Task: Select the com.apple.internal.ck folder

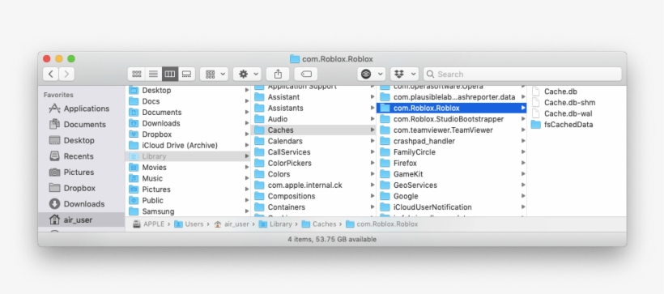Action: click(314, 185)
